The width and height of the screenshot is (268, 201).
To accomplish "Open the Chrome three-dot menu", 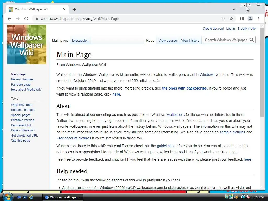I will pos(259,19).
